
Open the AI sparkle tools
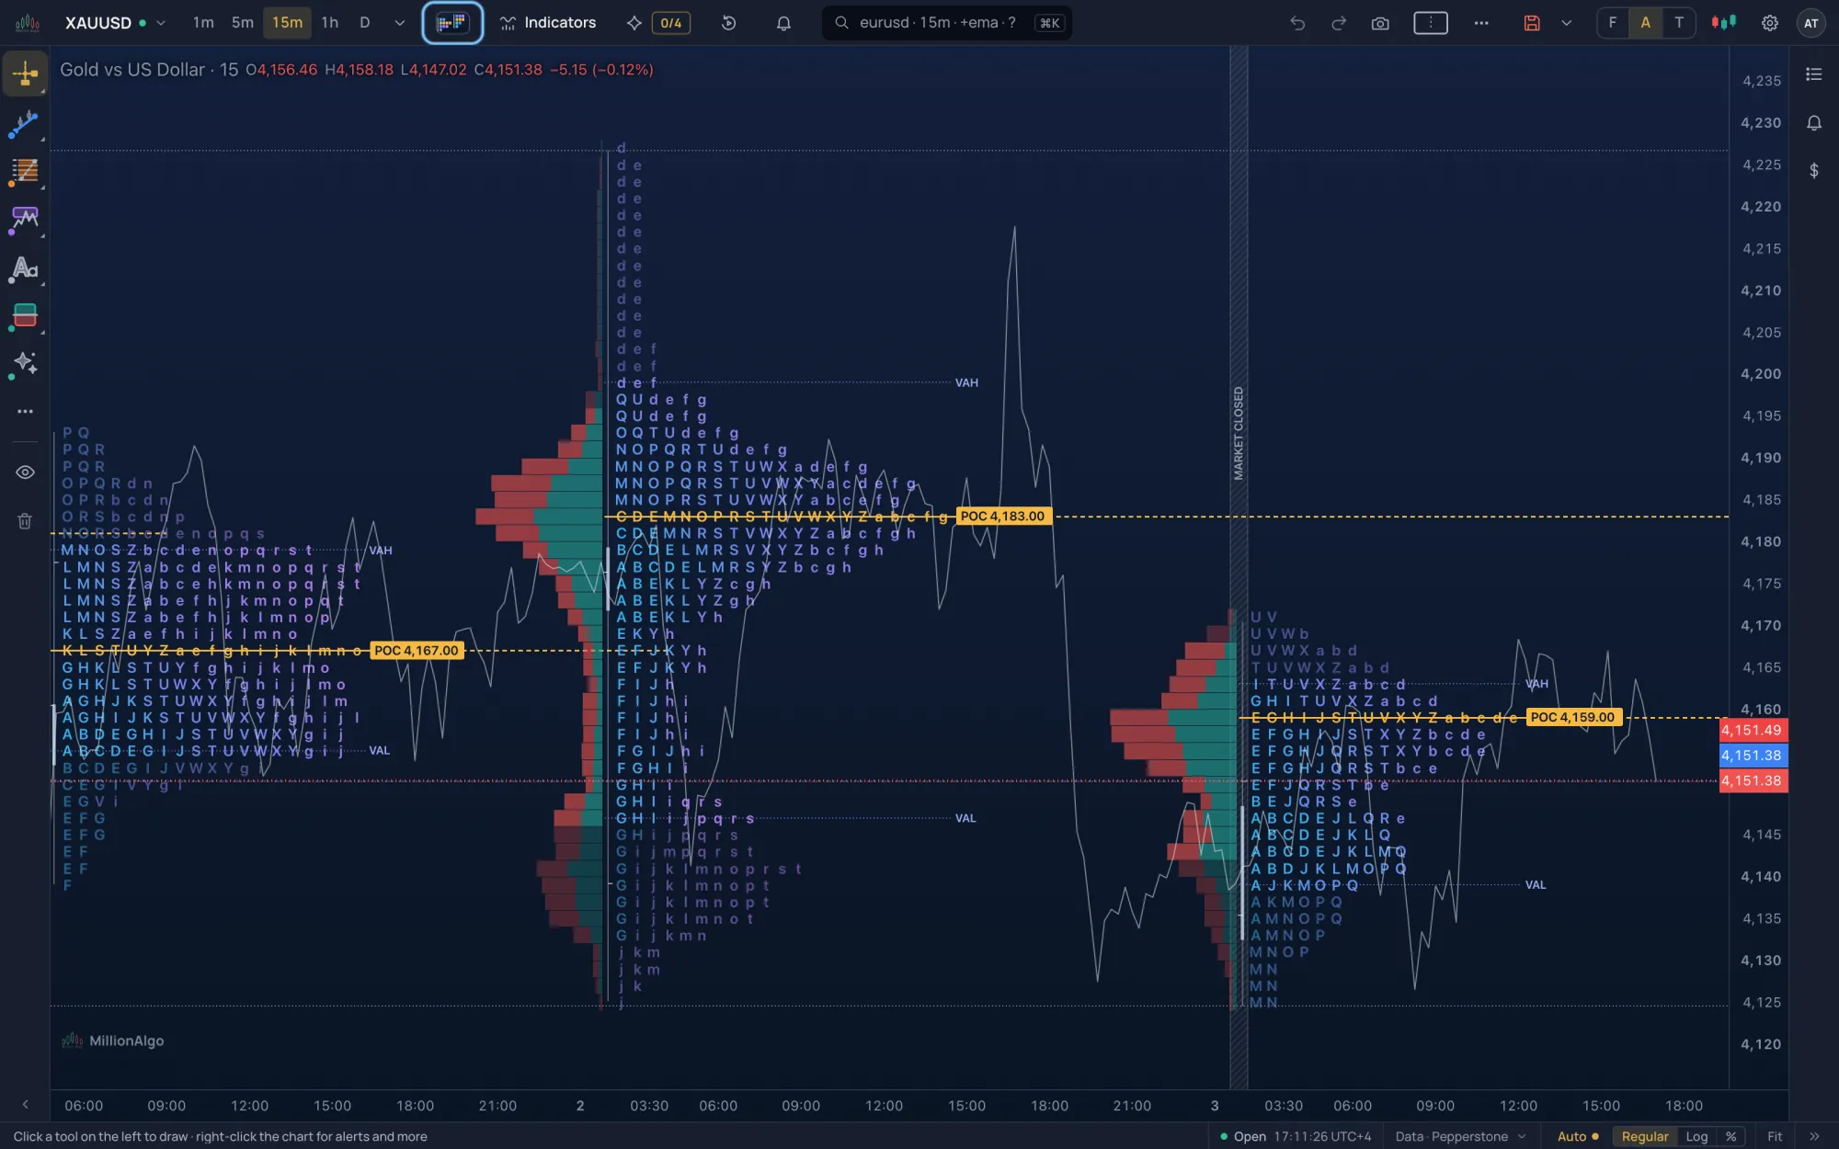[x=25, y=364]
